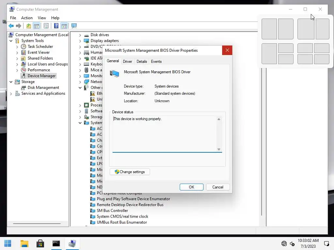The image size is (334, 250).
Task: Click Cancel in the Properties dialog
Action: pyautogui.click(x=218, y=187)
